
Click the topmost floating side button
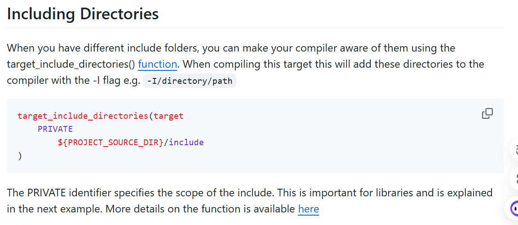(514, 149)
